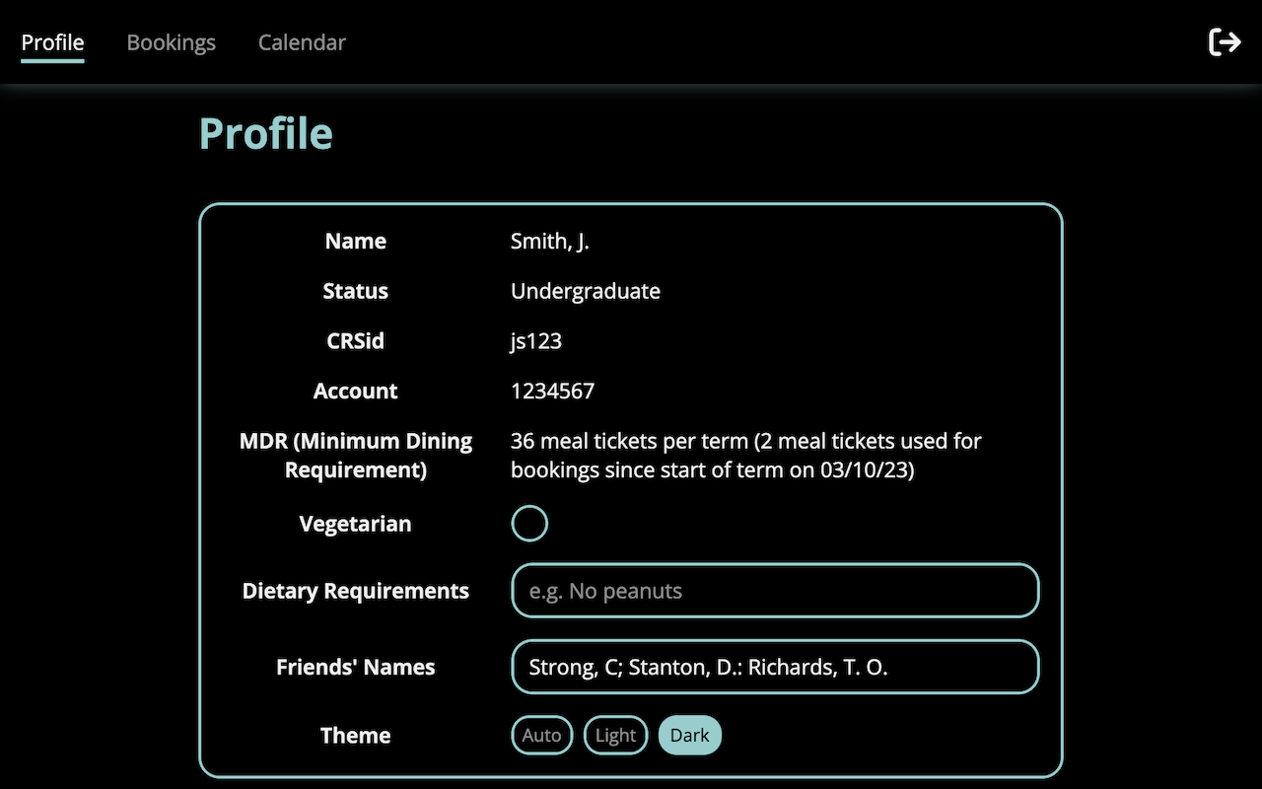
Task: Select the Auto theme option
Action: [541, 736]
